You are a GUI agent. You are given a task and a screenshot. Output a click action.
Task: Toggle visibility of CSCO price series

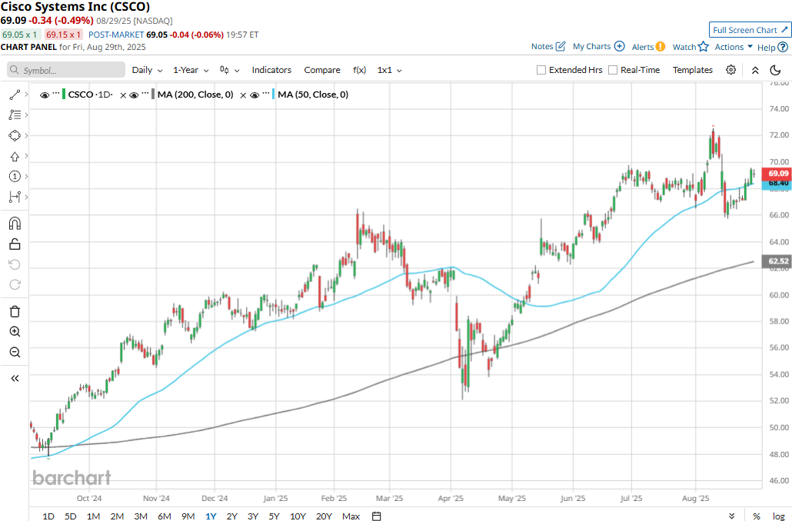click(x=45, y=95)
